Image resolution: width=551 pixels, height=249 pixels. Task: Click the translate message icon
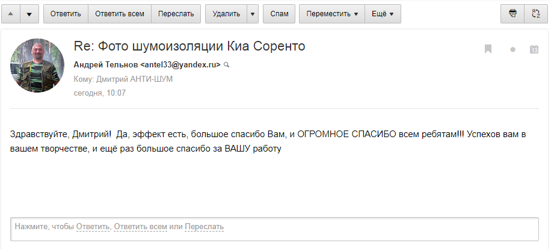[x=536, y=14]
